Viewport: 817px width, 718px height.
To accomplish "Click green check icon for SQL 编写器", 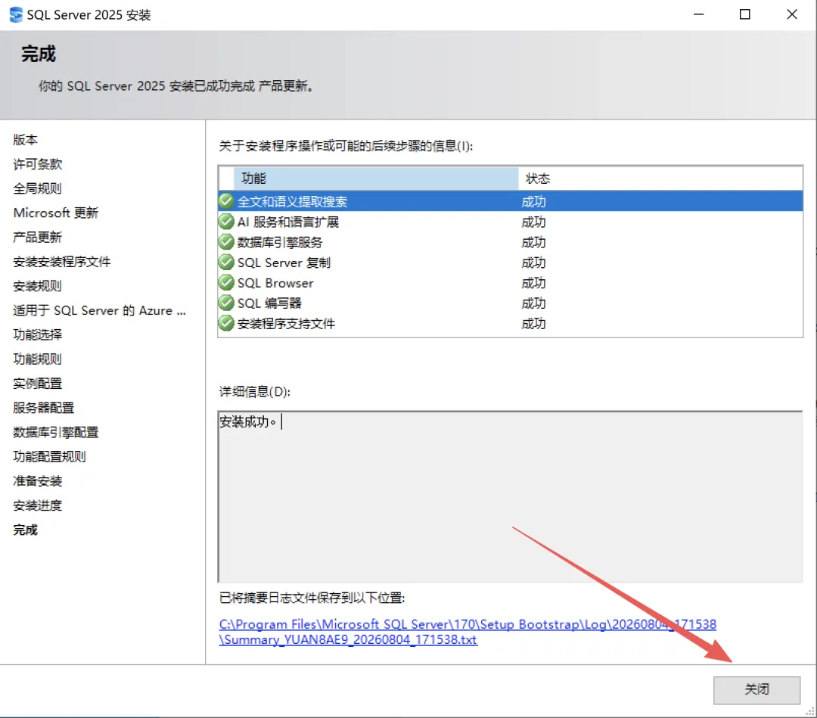I will 226,303.
